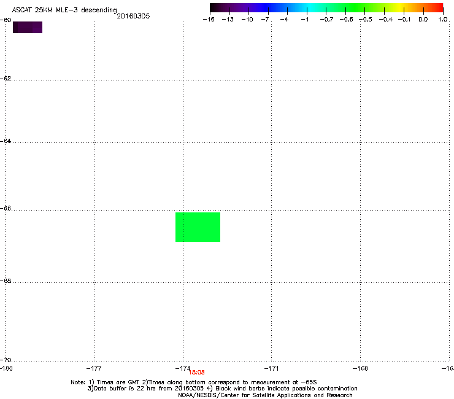454x399 pixels.
Task: Click the NOAA/NESDIS credit line
Action: tap(265, 395)
